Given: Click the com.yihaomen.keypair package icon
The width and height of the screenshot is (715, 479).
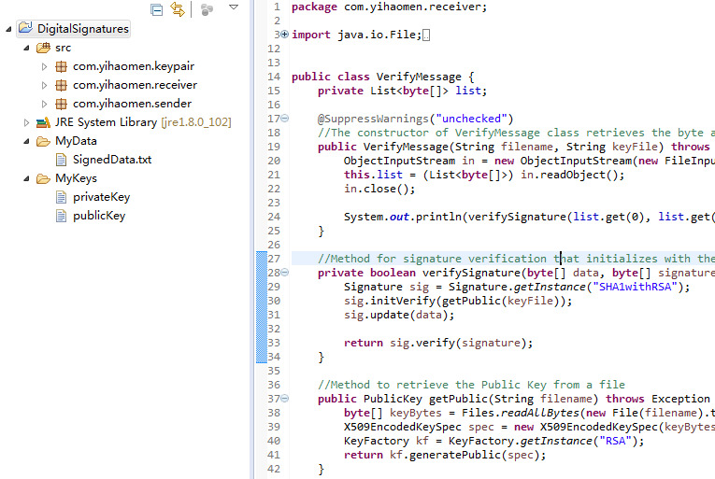Looking at the screenshot, I should tap(61, 66).
